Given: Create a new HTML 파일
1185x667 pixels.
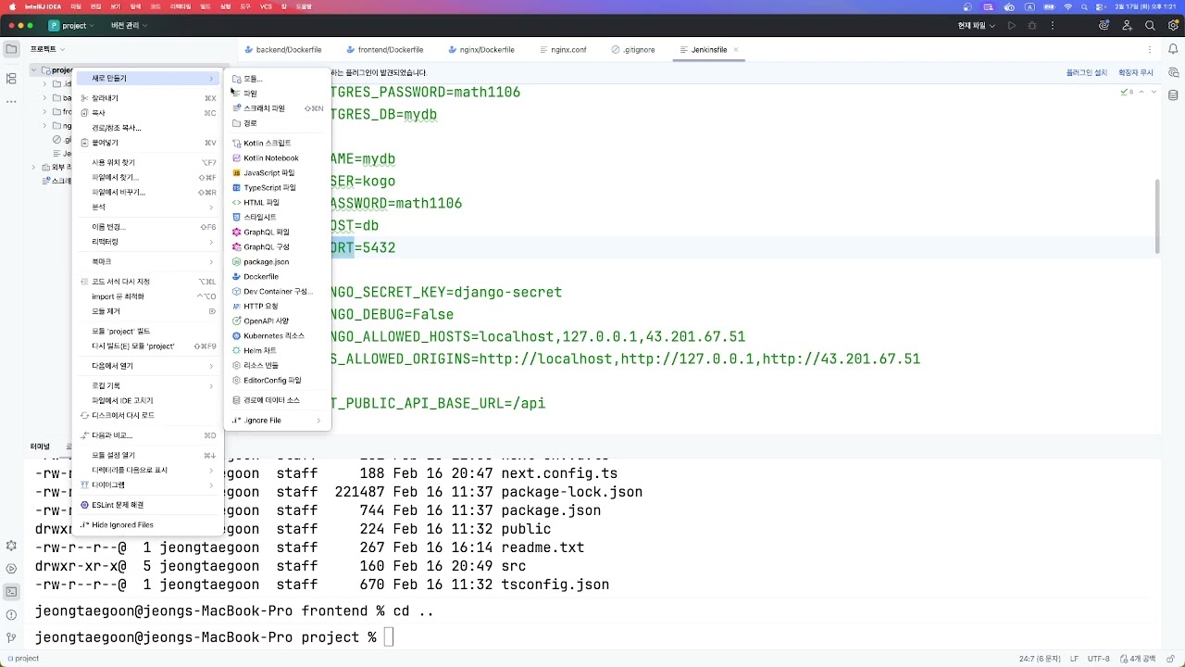Looking at the screenshot, I should (x=278, y=202).
